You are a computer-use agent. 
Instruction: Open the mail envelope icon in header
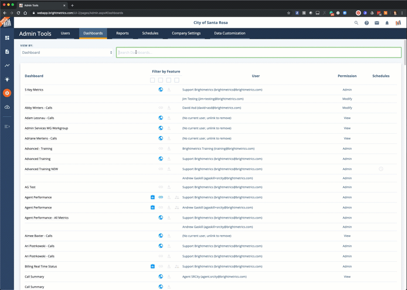(377, 23)
